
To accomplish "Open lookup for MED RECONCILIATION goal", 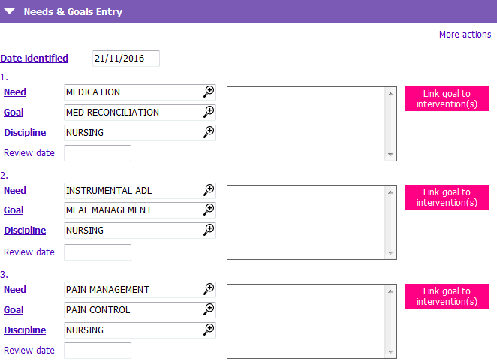I will pos(209,112).
